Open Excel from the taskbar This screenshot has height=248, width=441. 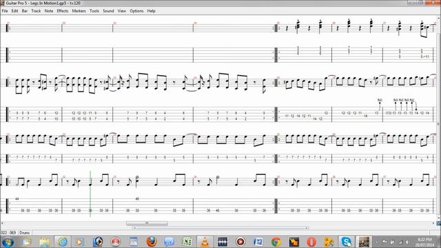(x=187, y=242)
